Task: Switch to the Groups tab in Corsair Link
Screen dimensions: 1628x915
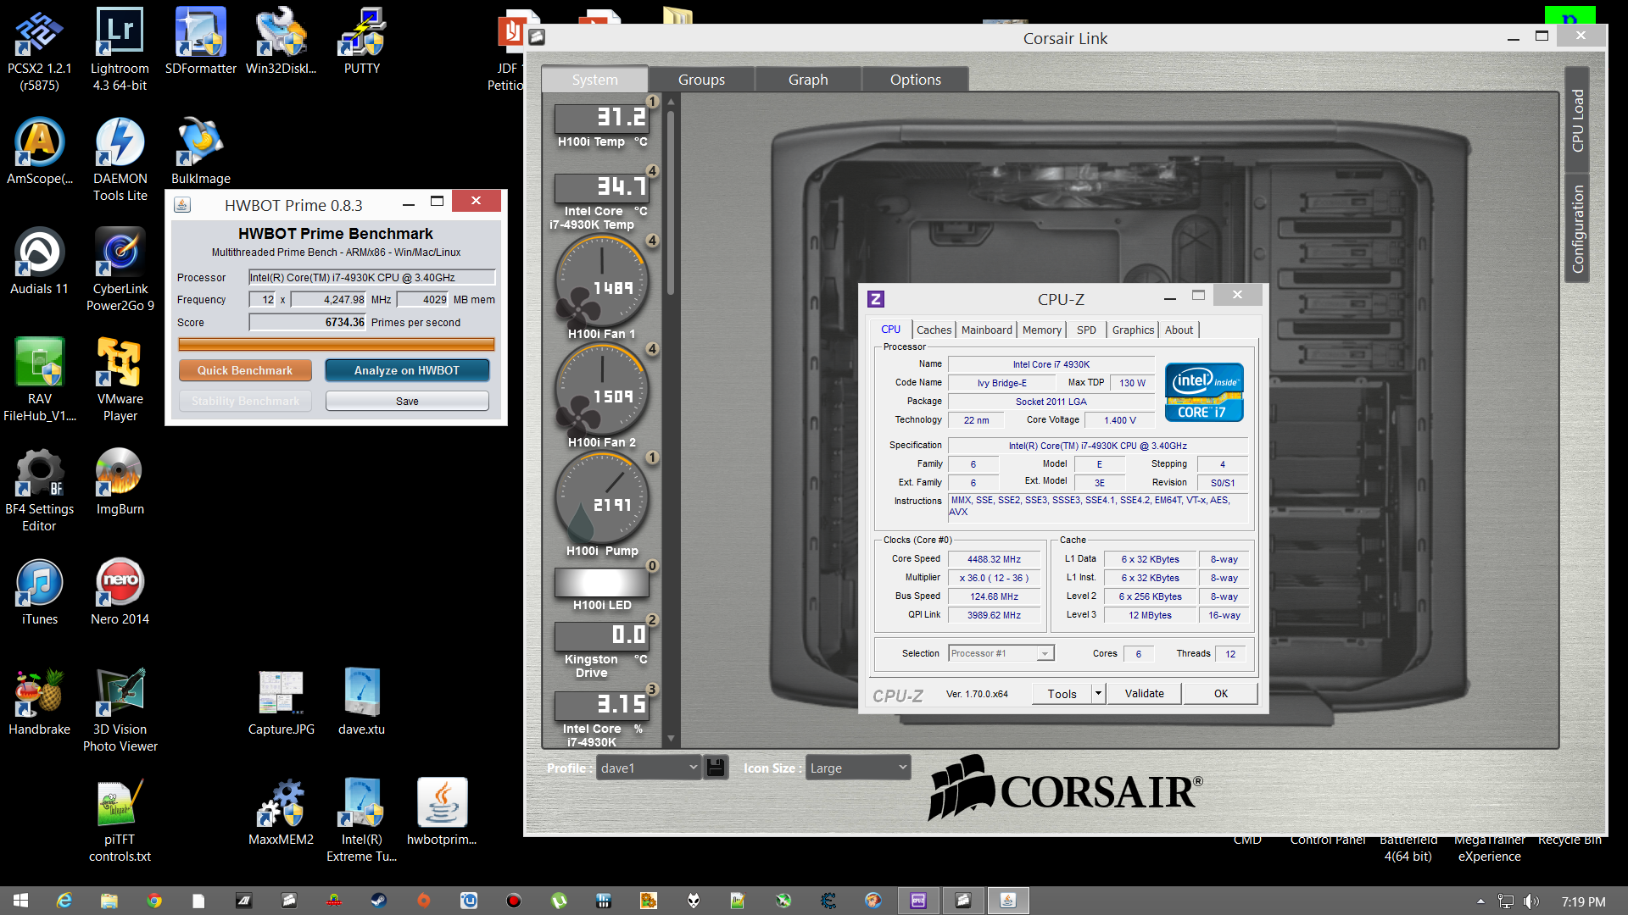Action: pos(701,80)
